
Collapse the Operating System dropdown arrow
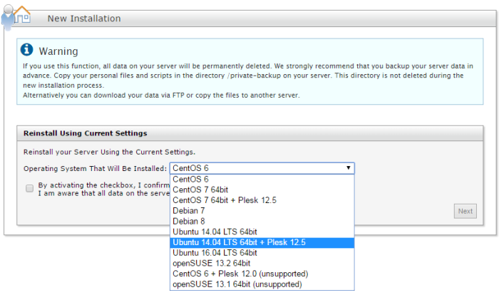click(348, 168)
